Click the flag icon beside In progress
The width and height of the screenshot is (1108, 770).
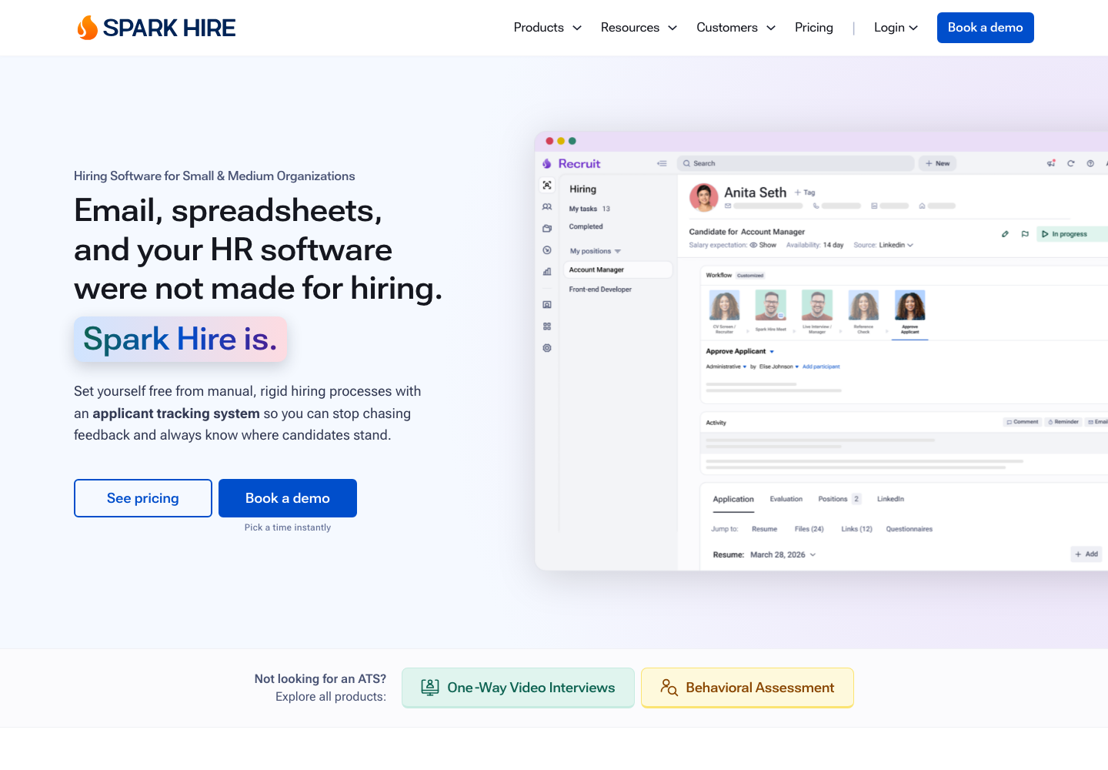coord(1025,234)
